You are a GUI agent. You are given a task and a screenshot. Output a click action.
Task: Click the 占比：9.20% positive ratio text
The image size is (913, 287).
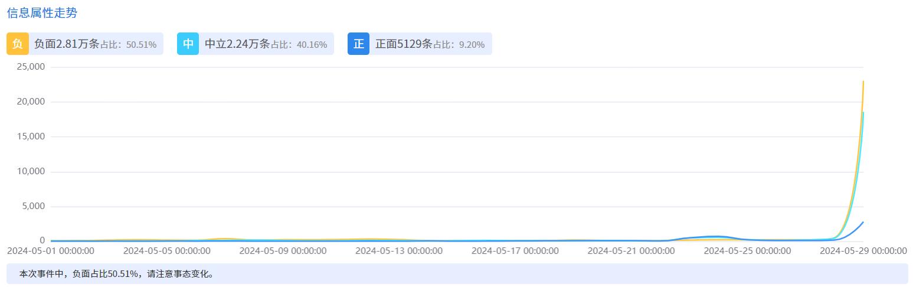(459, 45)
